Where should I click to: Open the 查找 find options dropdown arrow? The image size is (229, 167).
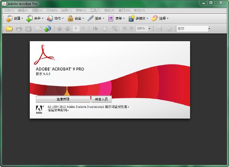(x=209, y=29)
